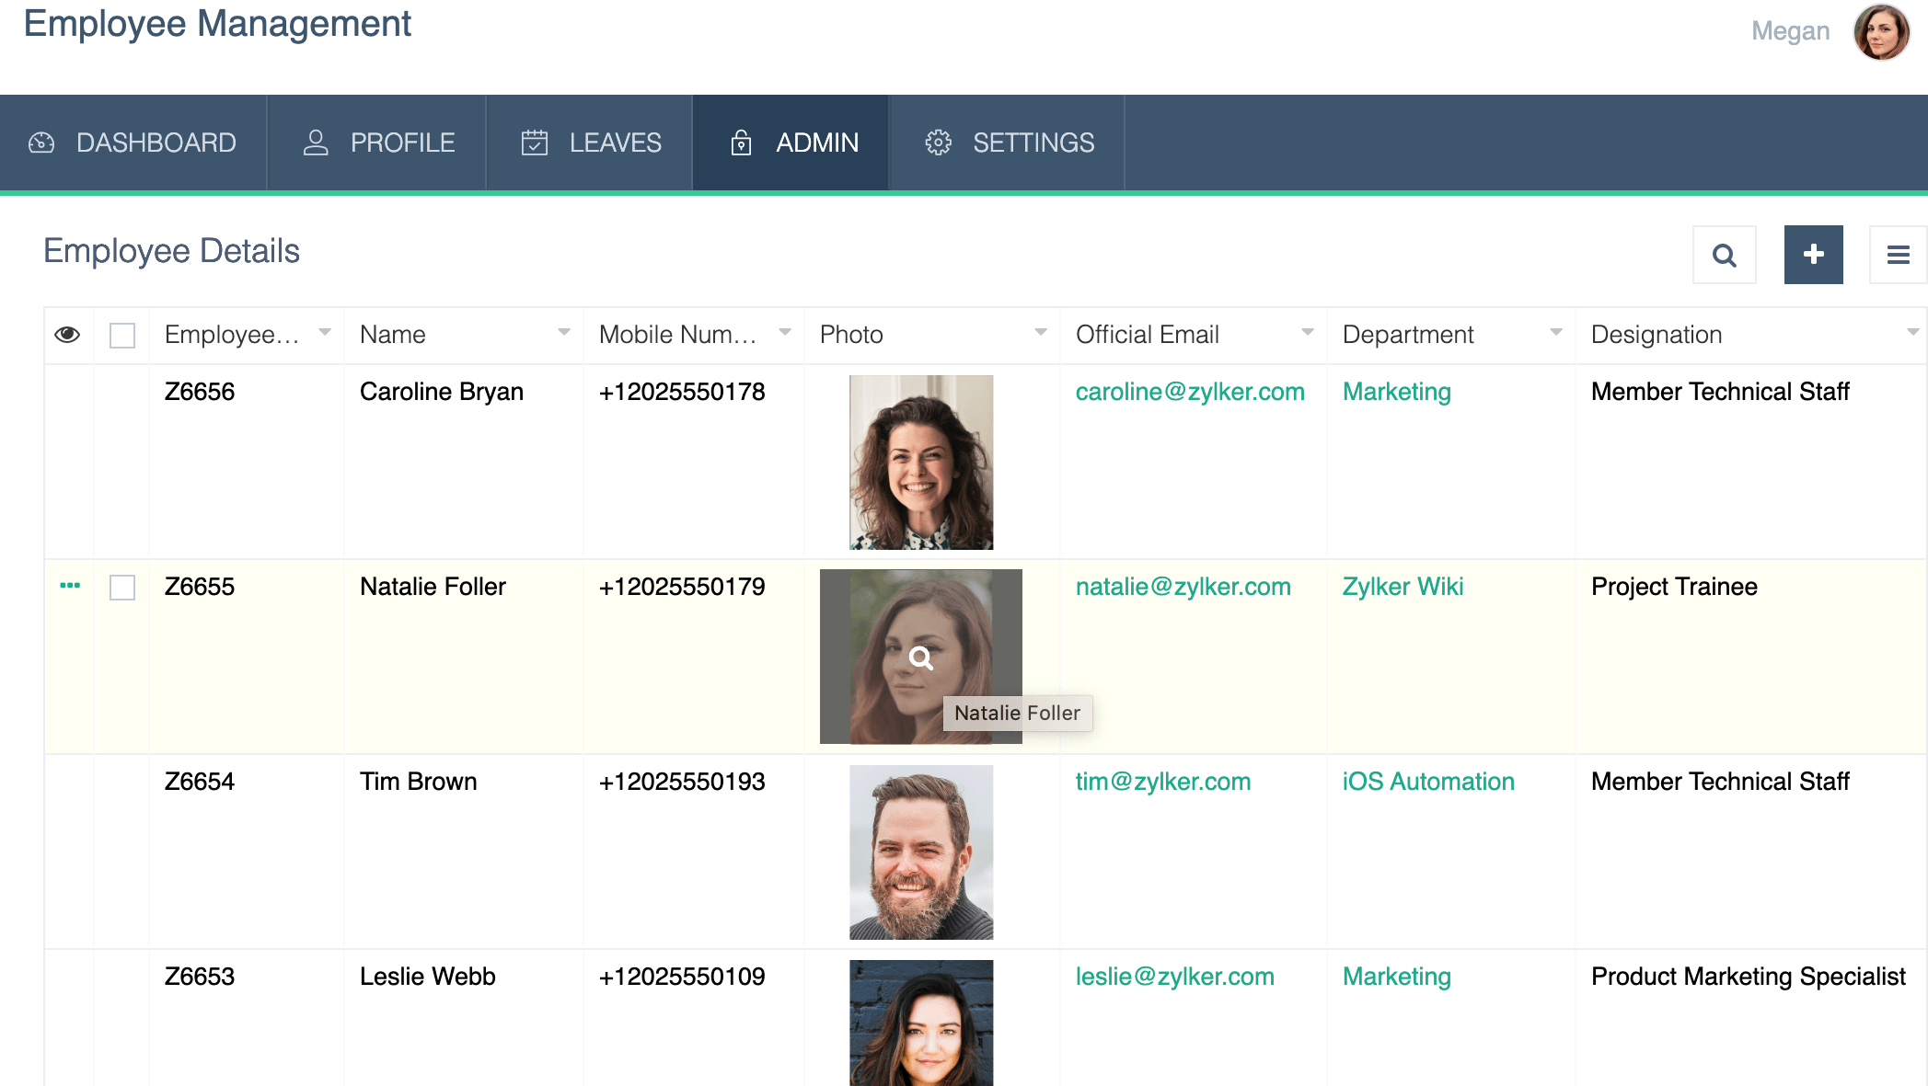Toggle the eye column visibility icon
The width and height of the screenshot is (1928, 1086).
(67, 335)
